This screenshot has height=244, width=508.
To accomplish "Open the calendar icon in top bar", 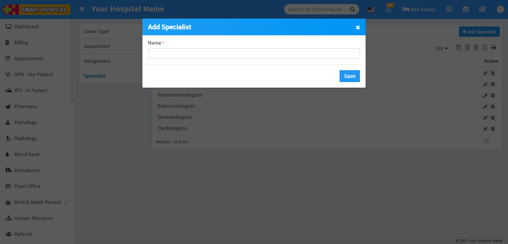I will click(x=466, y=9).
